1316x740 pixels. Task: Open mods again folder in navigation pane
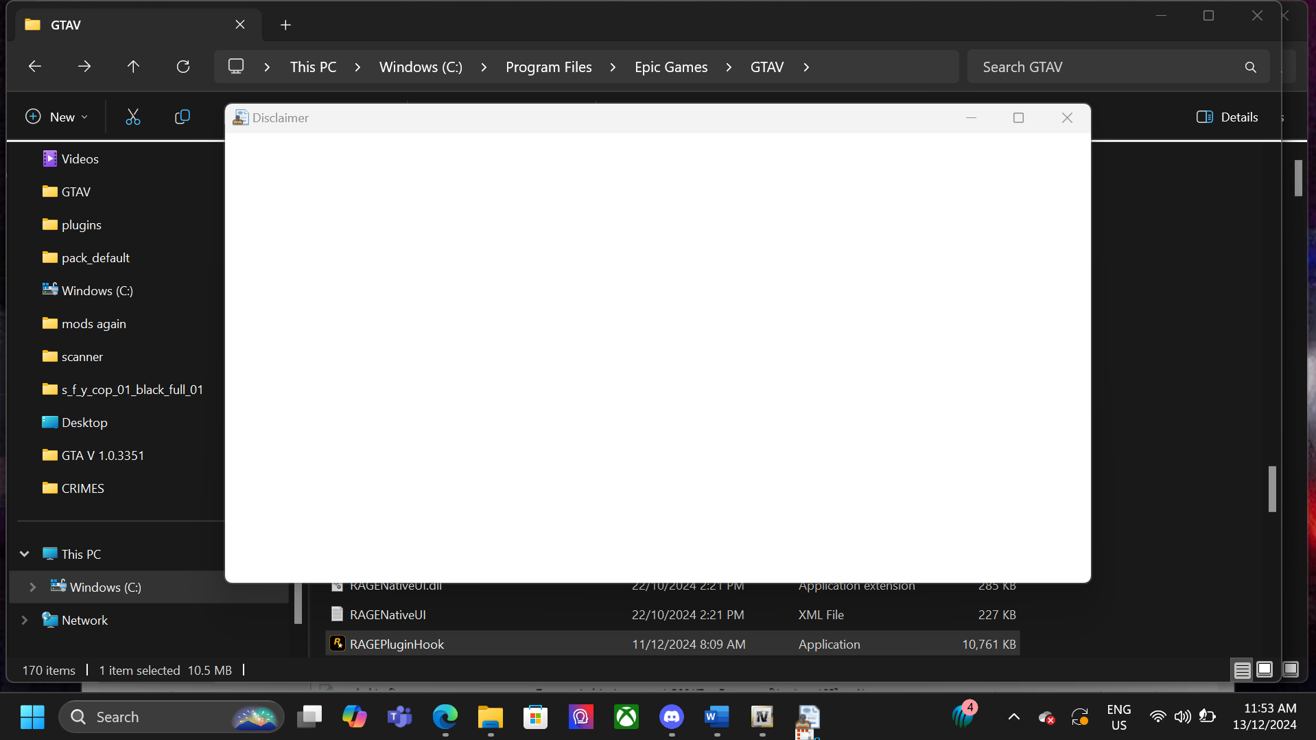[93, 323]
